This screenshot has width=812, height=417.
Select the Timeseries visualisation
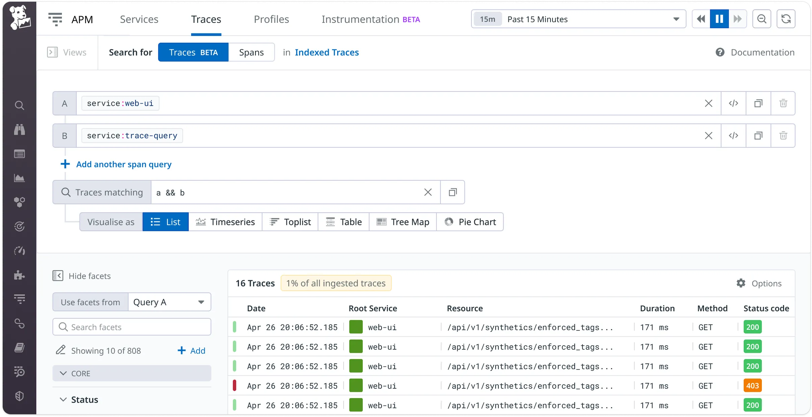[225, 221]
